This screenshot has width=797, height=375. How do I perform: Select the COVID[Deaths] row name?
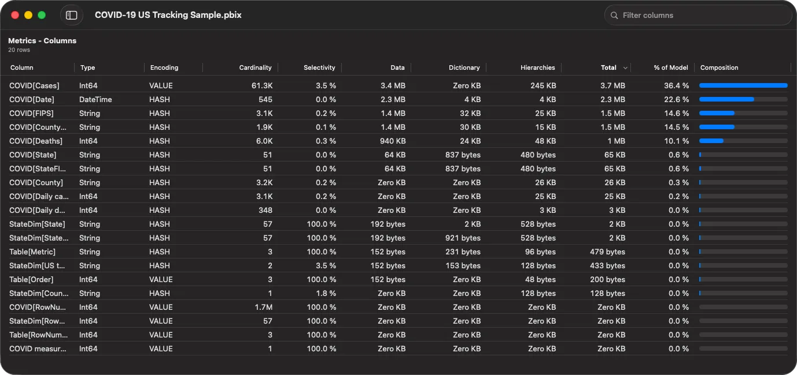(x=36, y=141)
